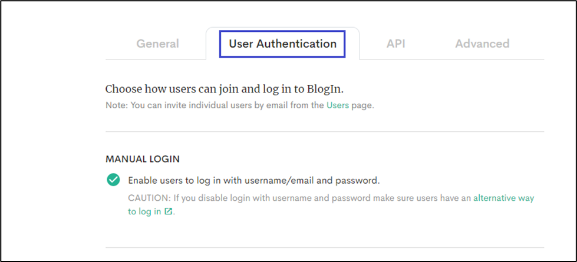Click the MANUAL LOGIN section heading
The image size is (577, 262).
click(x=143, y=159)
